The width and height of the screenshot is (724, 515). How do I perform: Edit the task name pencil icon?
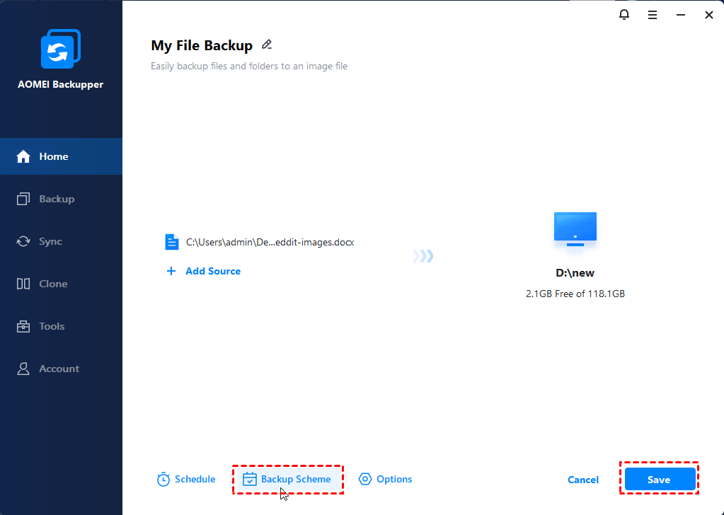pos(266,45)
